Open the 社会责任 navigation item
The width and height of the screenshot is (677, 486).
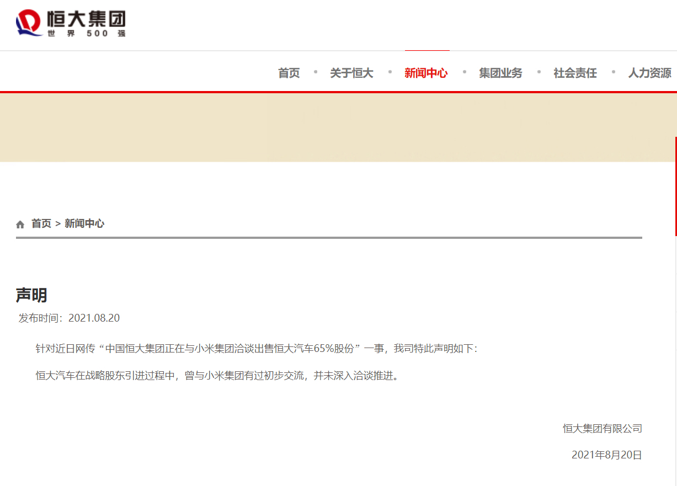575,73
